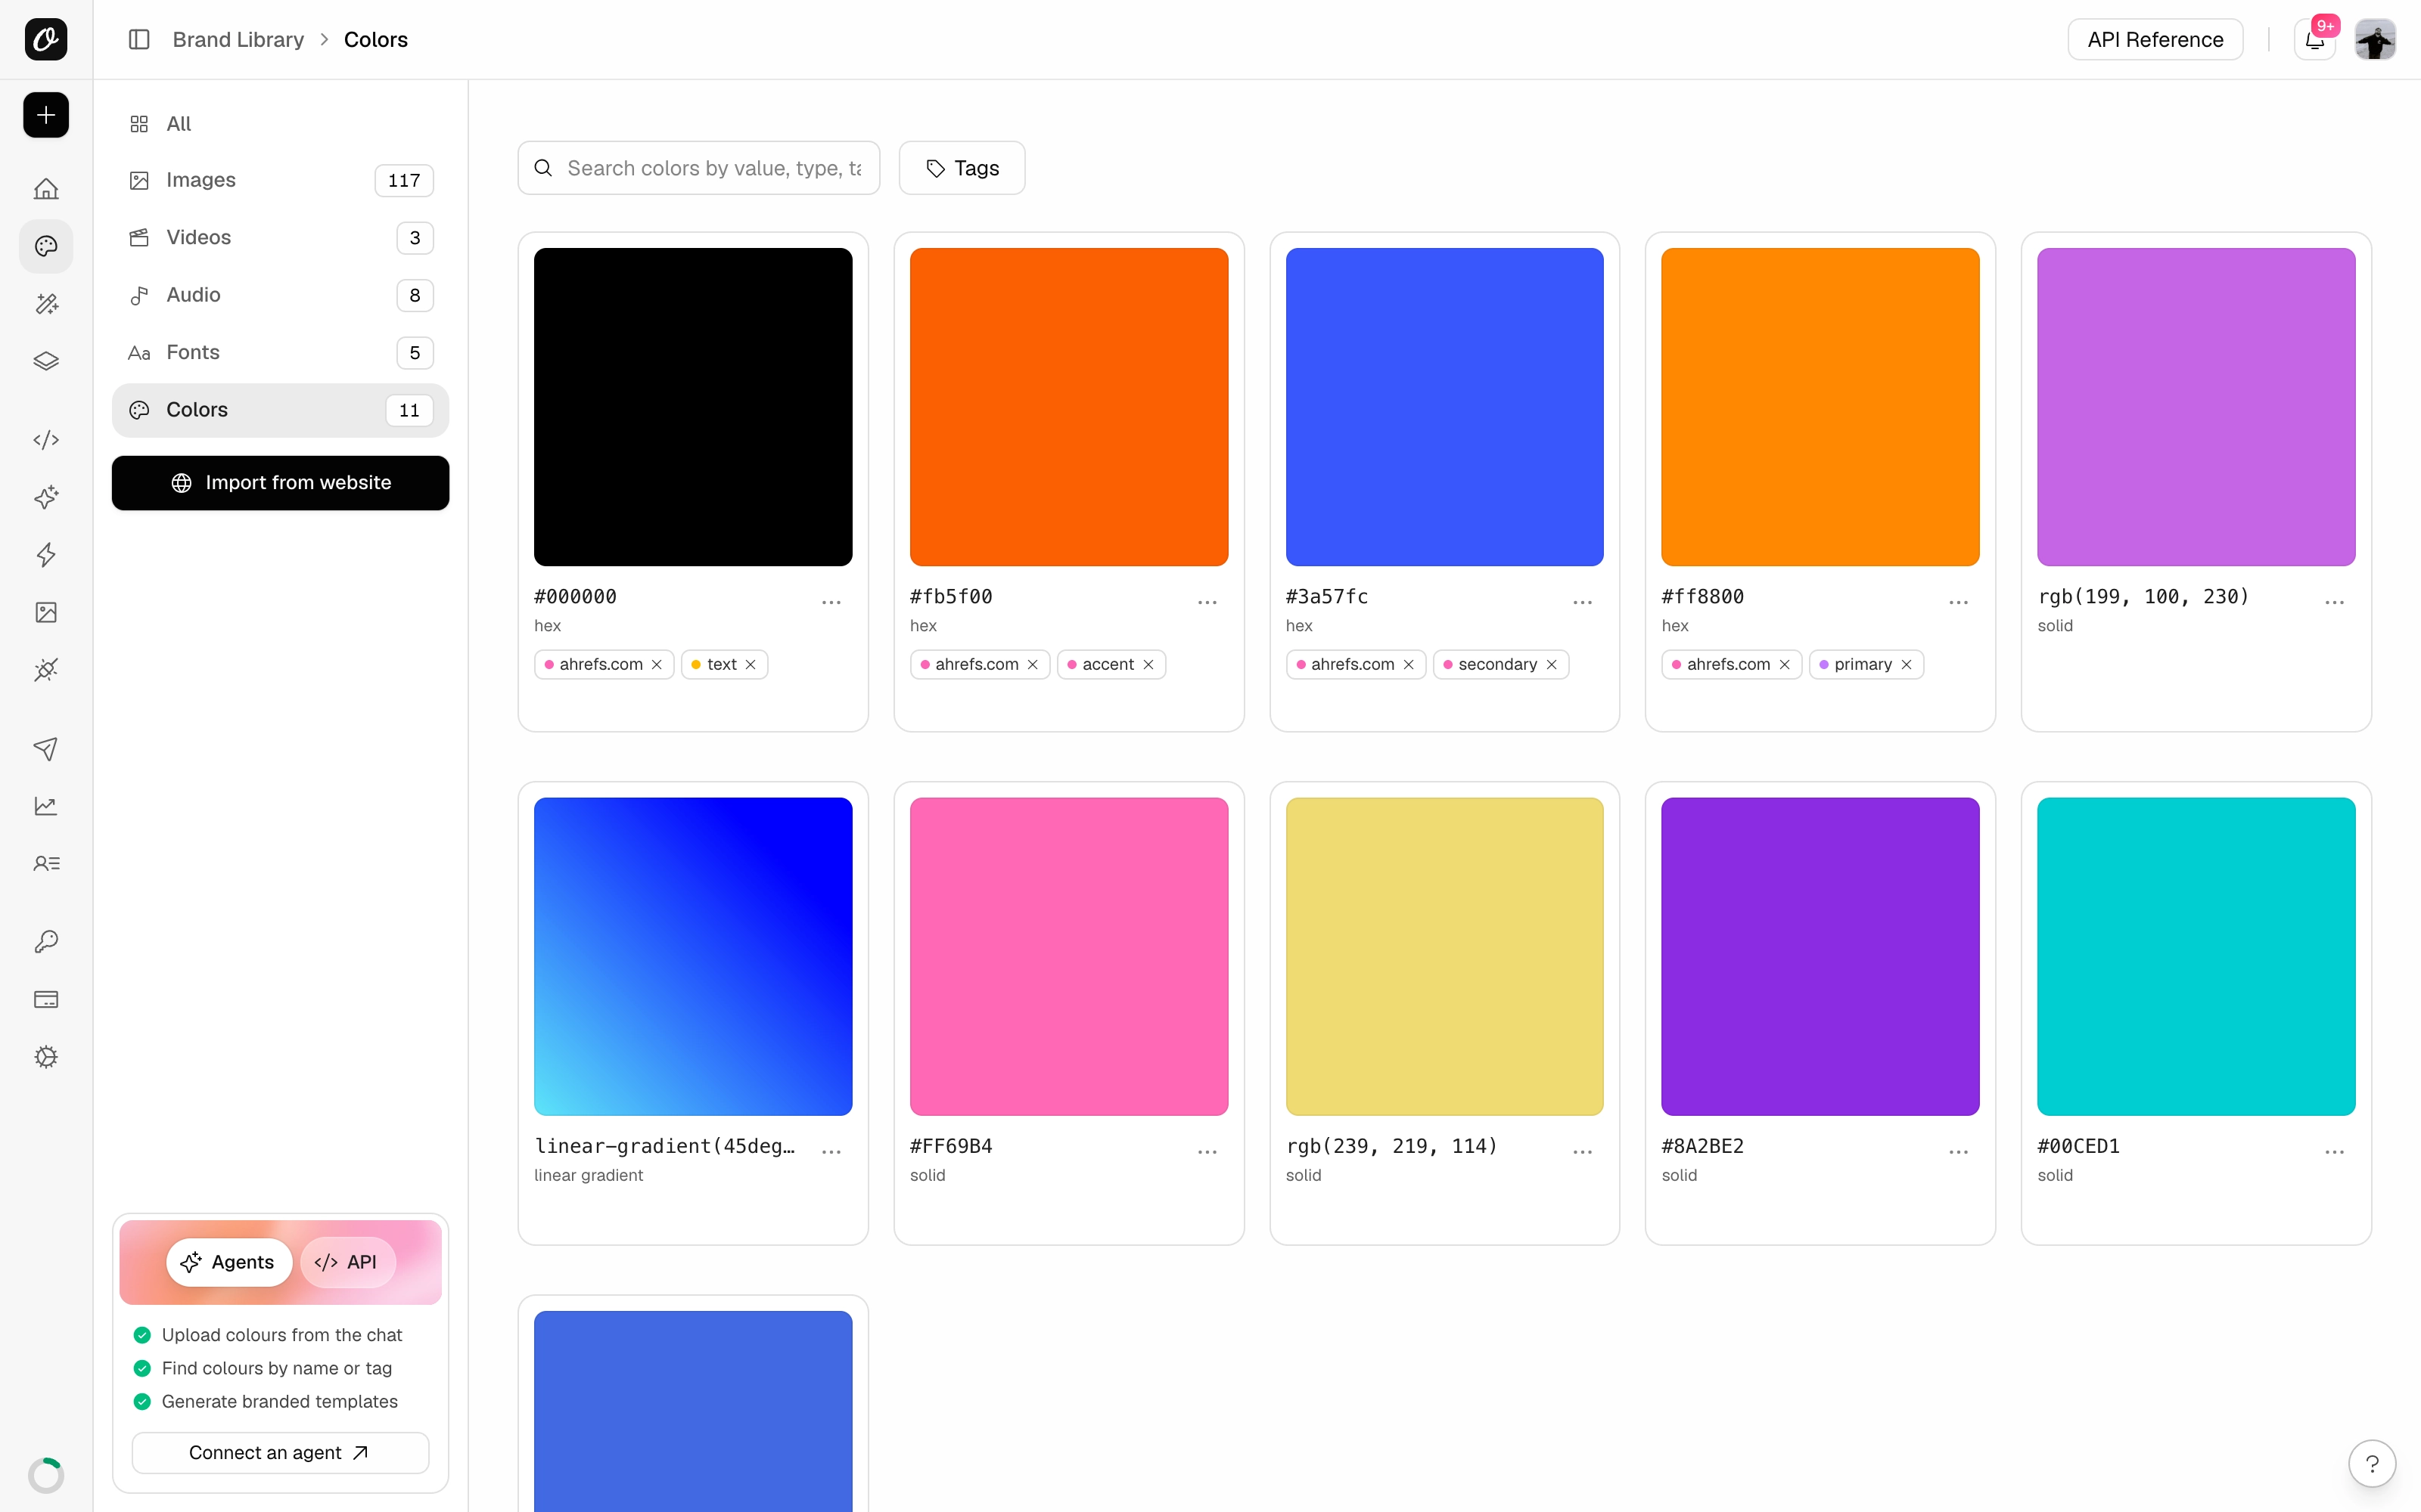Open options menu for rgb(199, 100, 230)
This screenshot has width=2421, height=1512.
[x=2335, y=602]
